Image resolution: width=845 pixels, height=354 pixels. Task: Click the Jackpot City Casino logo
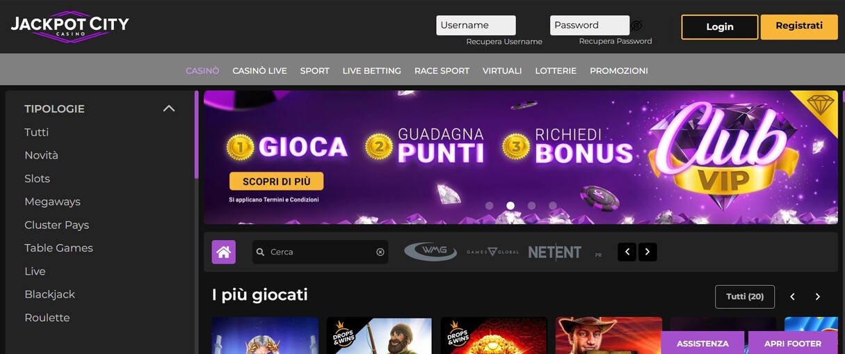[x=70, y=26]
